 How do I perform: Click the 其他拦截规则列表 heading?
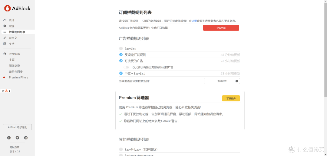coord(134,139)
